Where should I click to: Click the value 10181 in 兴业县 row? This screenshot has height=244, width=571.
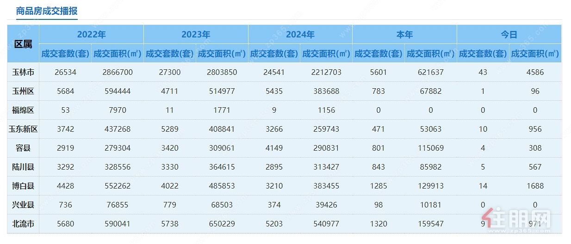[431, 205]
